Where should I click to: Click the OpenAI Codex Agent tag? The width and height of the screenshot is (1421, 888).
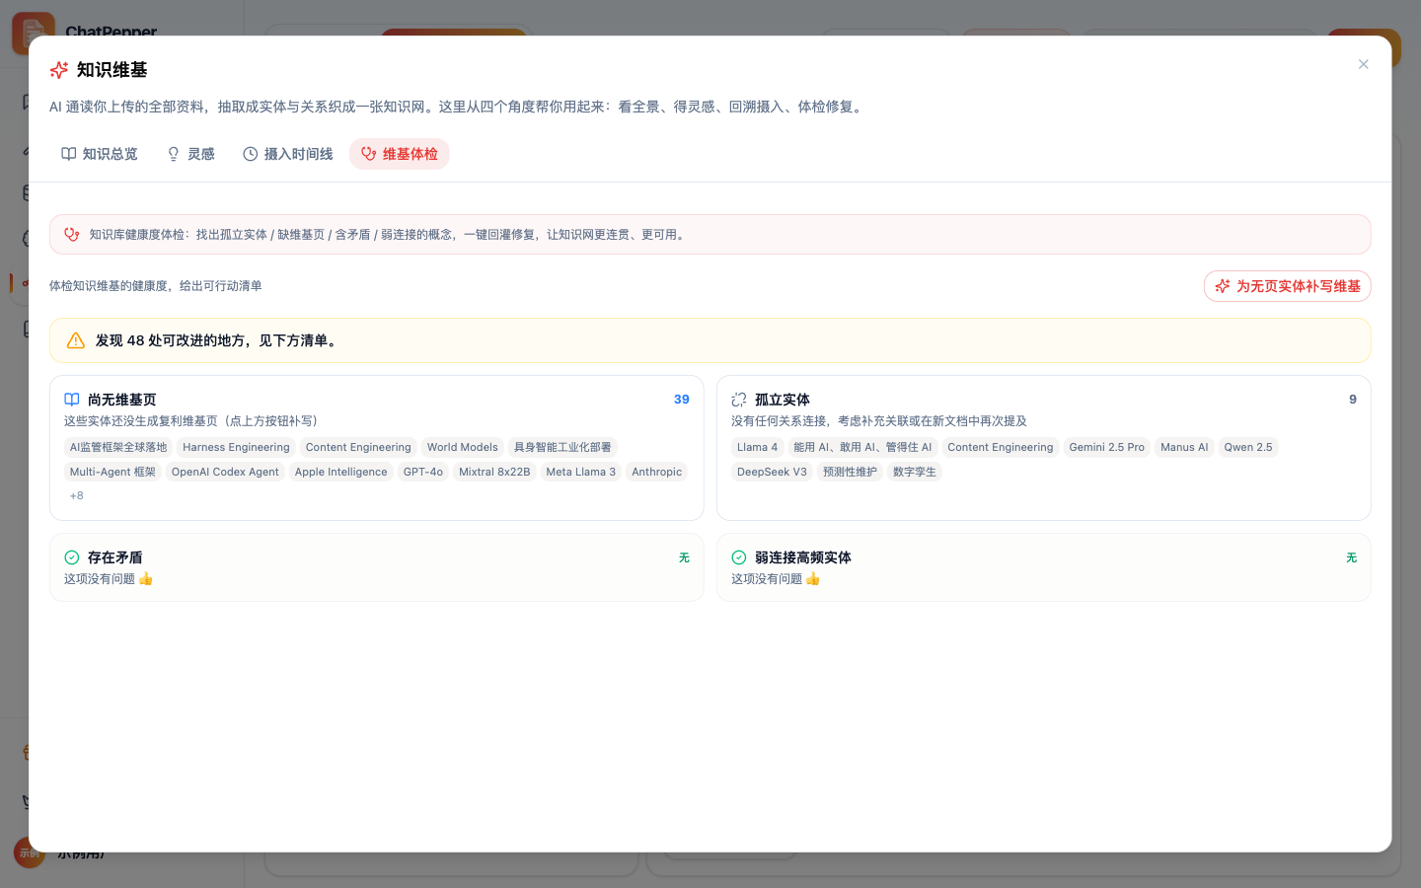tap(225, 472)
